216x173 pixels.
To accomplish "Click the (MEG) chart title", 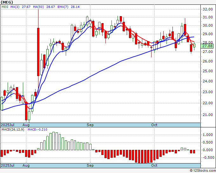I will pyautogui.click(x=7, y=2).
